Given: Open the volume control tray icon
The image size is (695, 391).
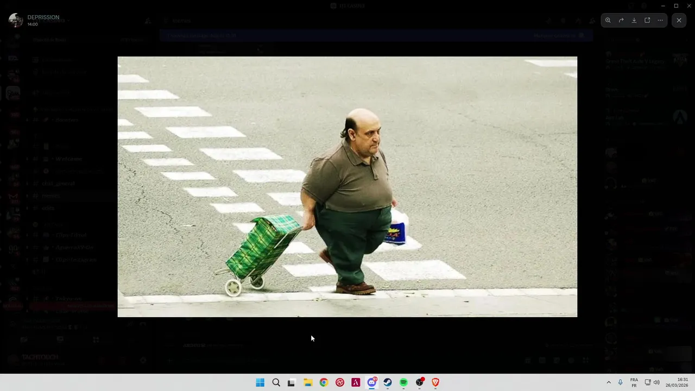Looking at the screenshot, I should tap(656, 382).
